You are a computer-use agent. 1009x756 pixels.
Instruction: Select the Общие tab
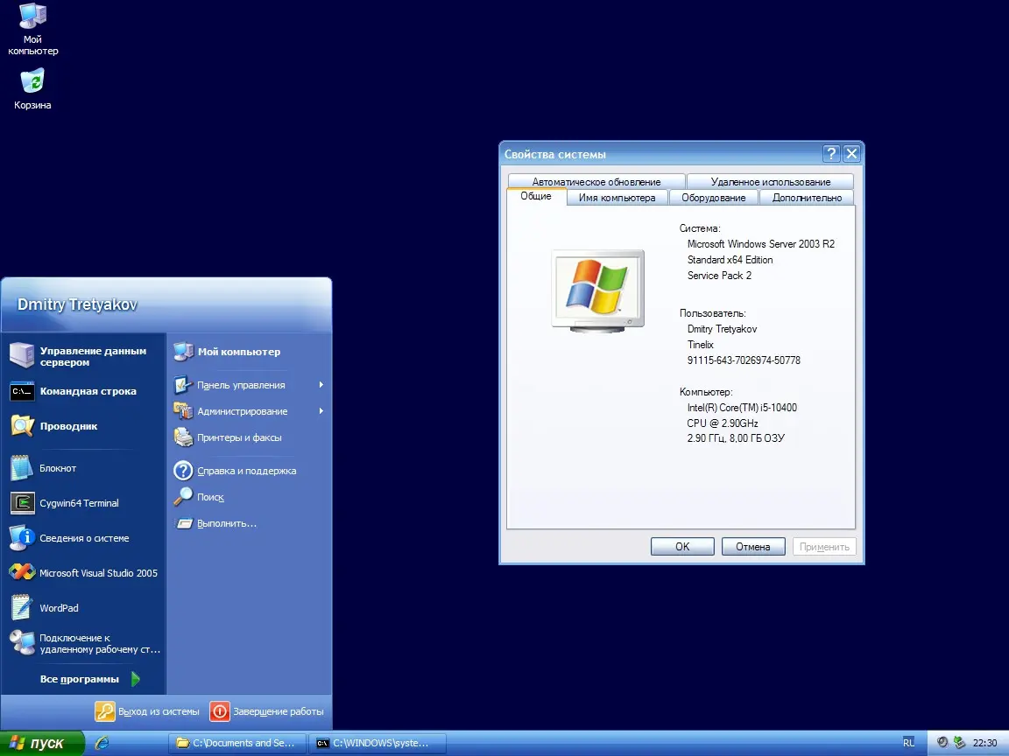536,196
